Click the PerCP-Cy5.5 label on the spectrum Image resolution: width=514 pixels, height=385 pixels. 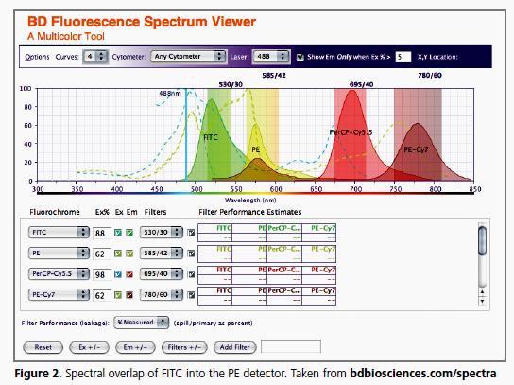click(351, 132)
